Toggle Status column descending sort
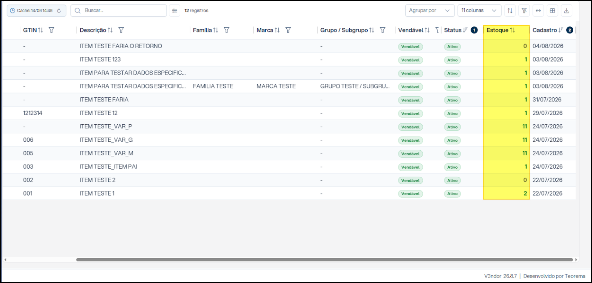Image resolution: width=592 pixels, height=283 pixels. (x=465, y=30)
